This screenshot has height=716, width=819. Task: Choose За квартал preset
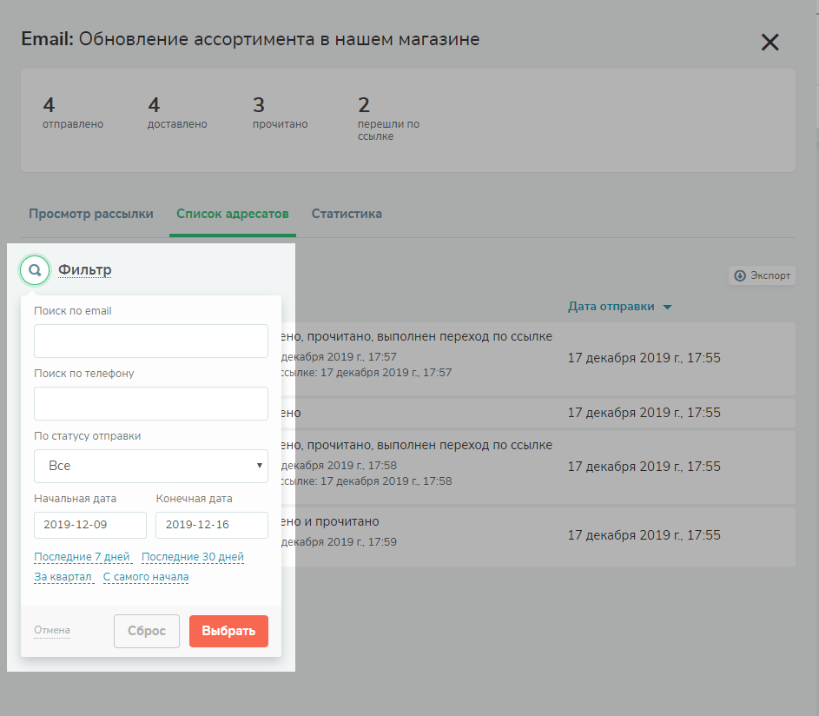click(63, 577)
